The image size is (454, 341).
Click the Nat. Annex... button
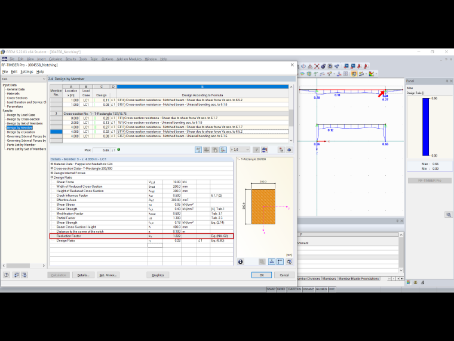[x=108, y=275]
